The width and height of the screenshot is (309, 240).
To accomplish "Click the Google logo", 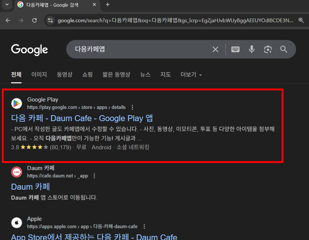I will tap(30, 49).
